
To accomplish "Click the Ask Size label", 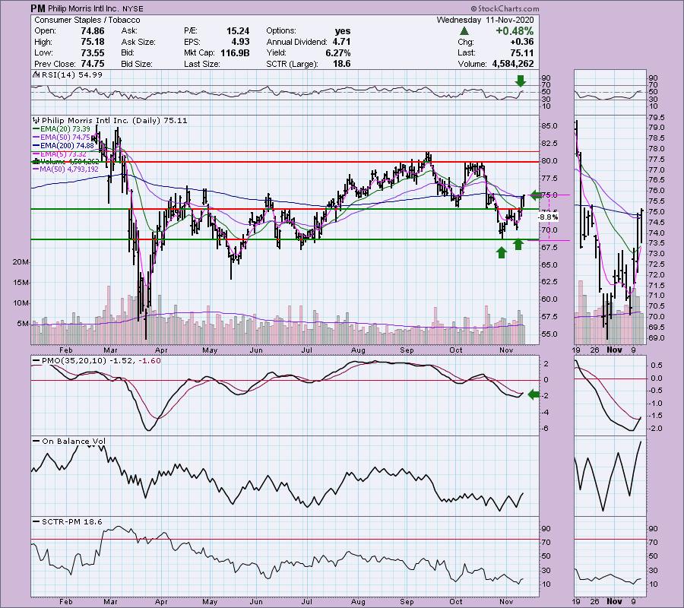I will (138, 42).
